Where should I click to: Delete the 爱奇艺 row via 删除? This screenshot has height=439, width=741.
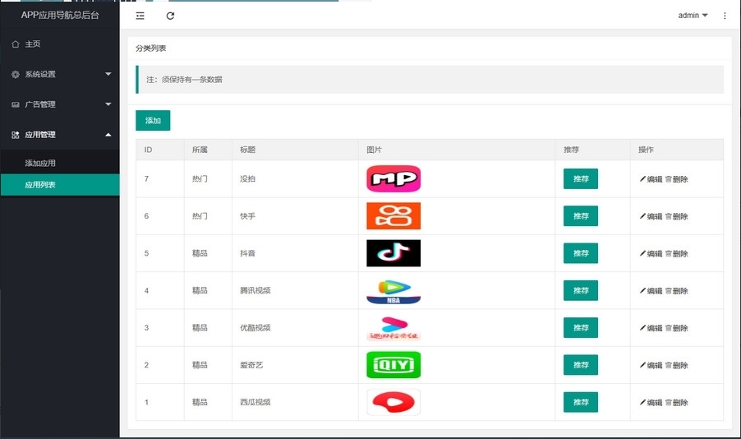[677, 365]
